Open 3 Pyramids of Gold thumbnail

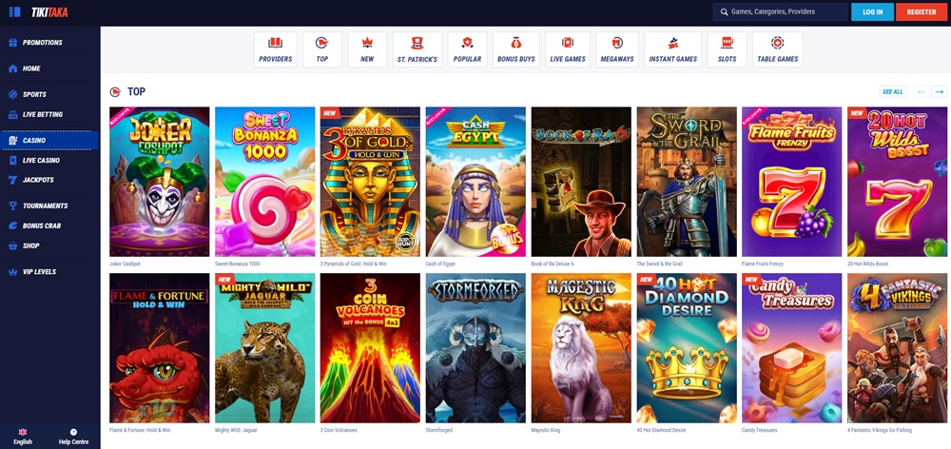(370, 182)
